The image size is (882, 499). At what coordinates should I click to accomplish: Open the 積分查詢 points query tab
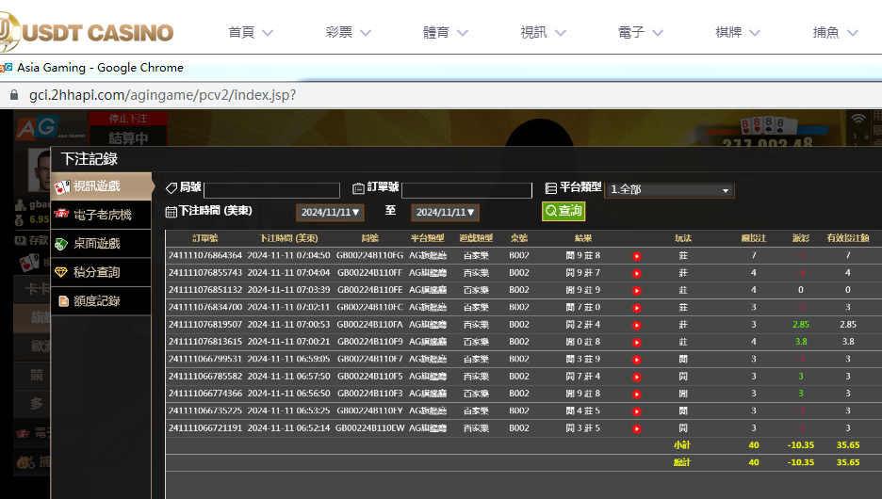[102, 272]
